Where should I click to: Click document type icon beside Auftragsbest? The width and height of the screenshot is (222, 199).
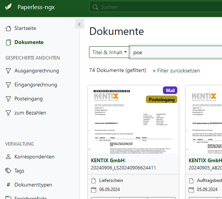[191, 181]
